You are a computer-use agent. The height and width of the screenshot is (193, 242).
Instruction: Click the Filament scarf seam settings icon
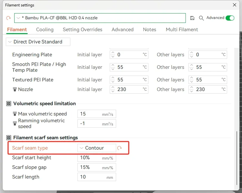(9, 138)
